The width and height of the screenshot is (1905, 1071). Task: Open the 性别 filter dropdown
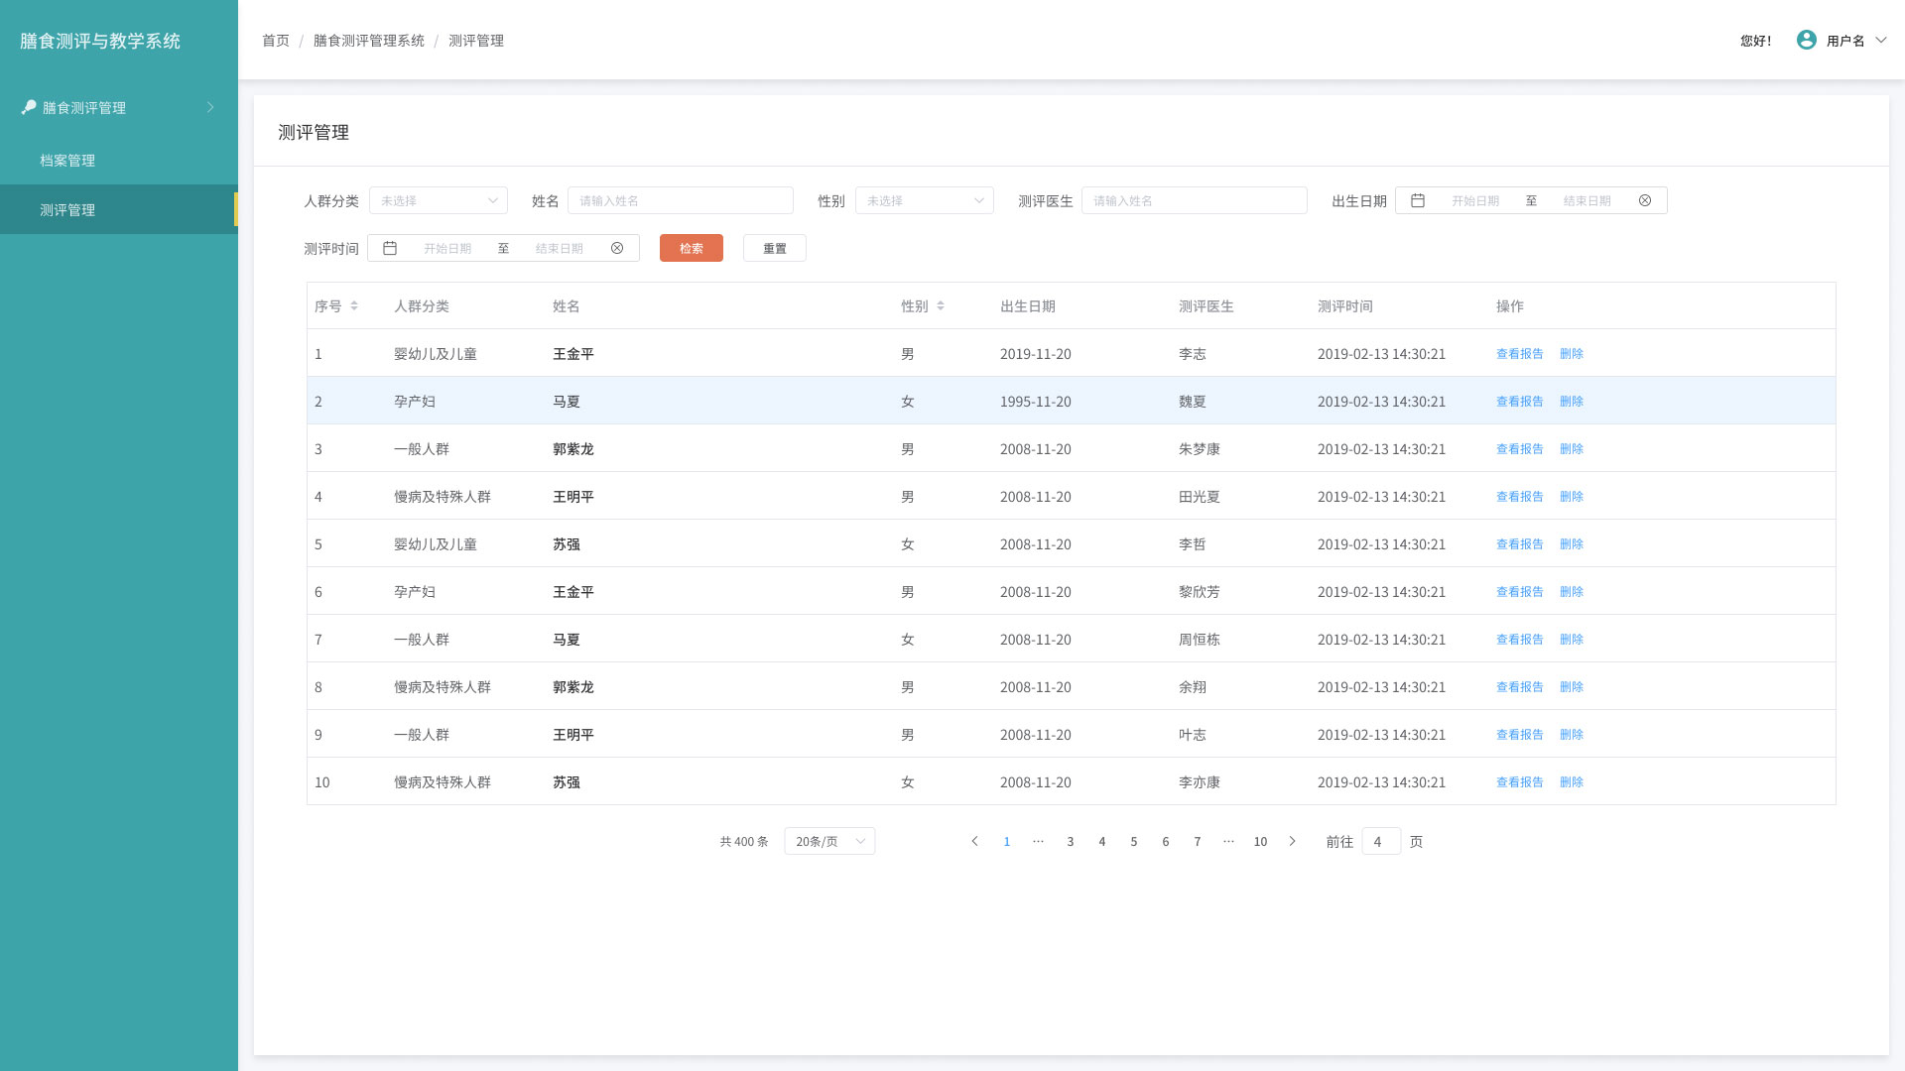tap(925, 200)
